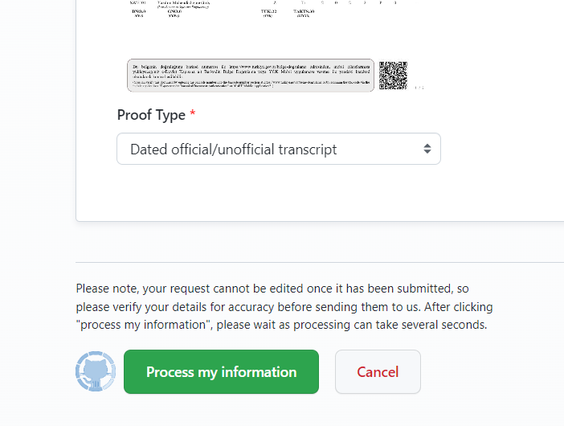
Task: Click the page number beside the QR code
Action: 415,87
